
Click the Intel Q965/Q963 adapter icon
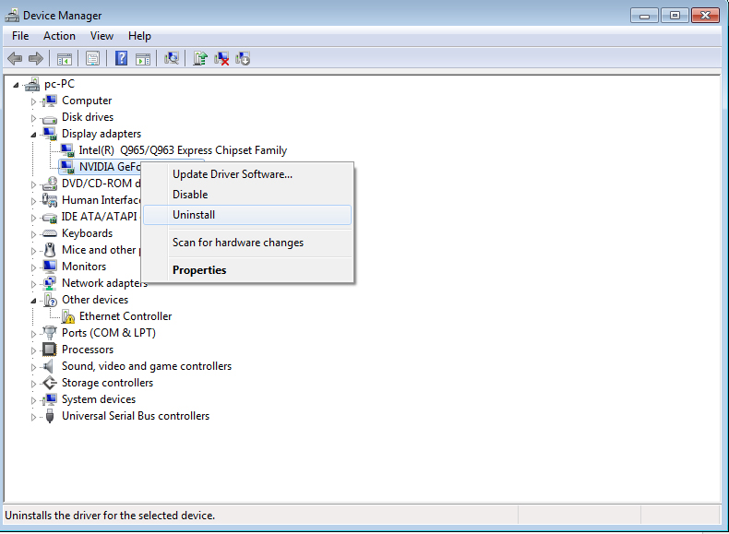[x=67, y=150]
